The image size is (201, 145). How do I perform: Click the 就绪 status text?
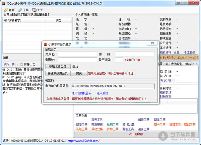click(x=75, y=67)
